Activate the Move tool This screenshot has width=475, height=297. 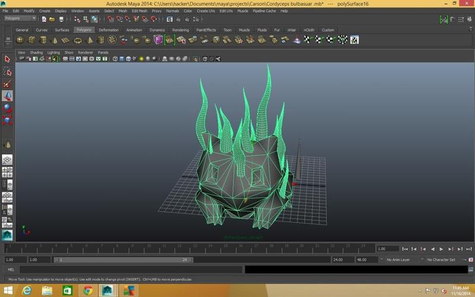(x=7, y=96)
